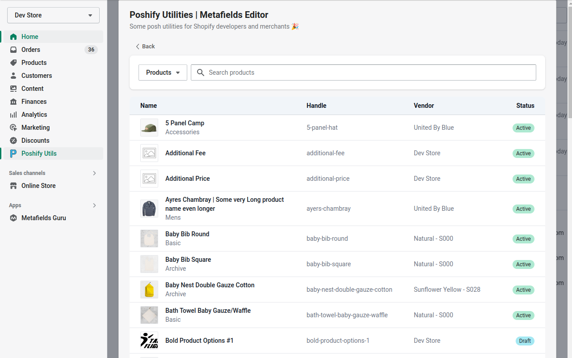
Task: Expand the Apps section chevron
Action: coord(94,205)
